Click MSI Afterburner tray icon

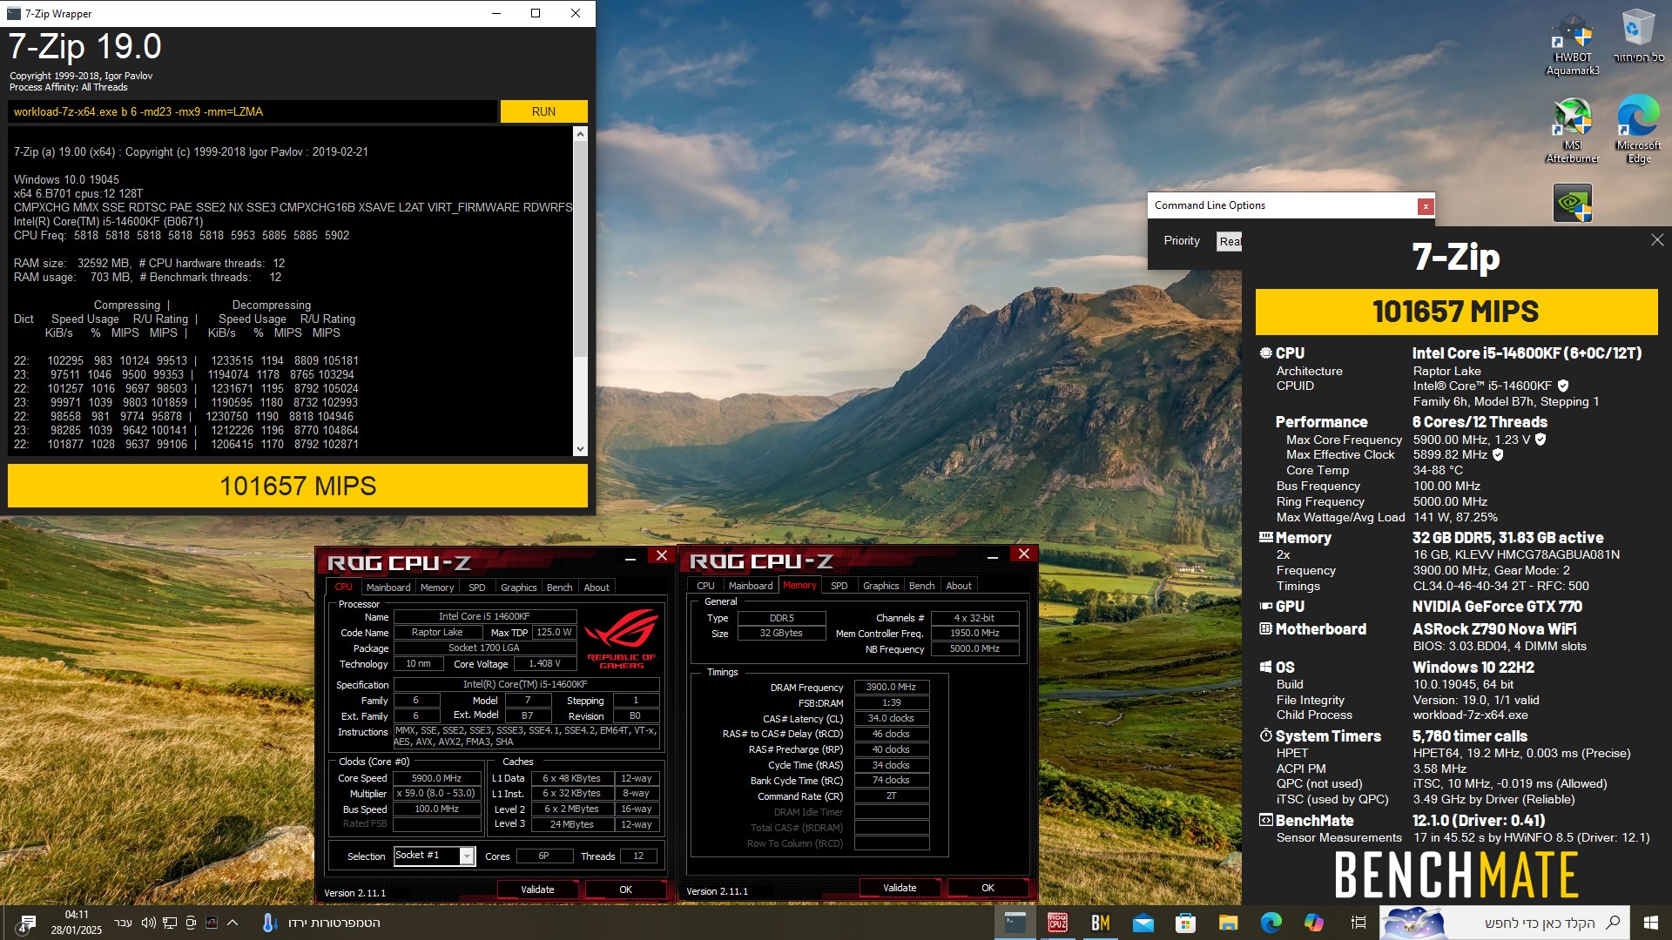point(212,923)
